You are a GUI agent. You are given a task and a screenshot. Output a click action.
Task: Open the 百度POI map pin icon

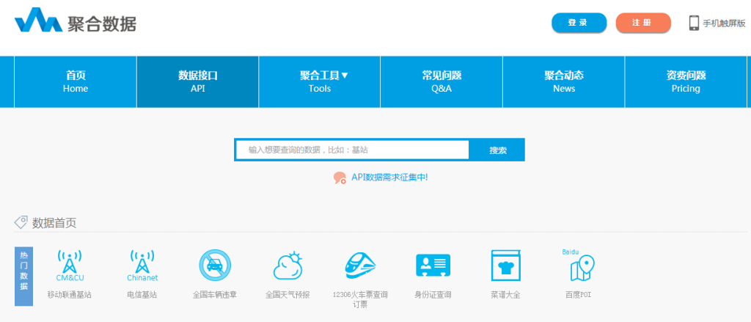(x=579, y=265)
